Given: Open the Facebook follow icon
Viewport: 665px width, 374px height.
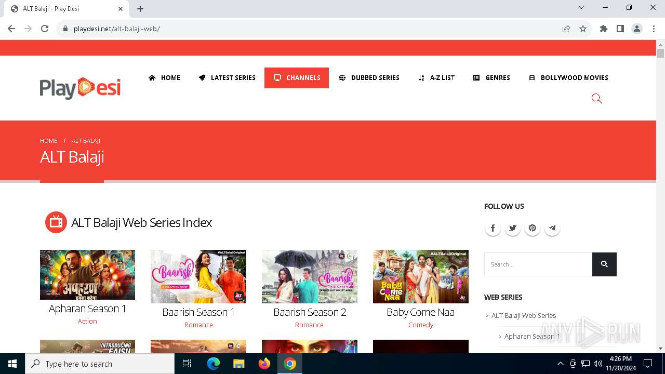Looking at the screenshot, I should [x=493, y=228].
